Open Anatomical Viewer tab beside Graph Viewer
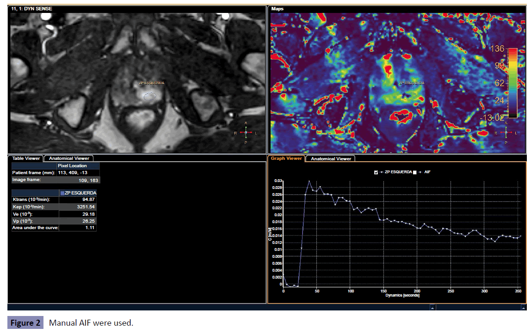531x334 pixels. point(331,158)
